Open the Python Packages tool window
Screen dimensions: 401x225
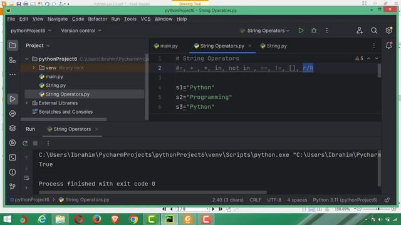tap(13, 114)
